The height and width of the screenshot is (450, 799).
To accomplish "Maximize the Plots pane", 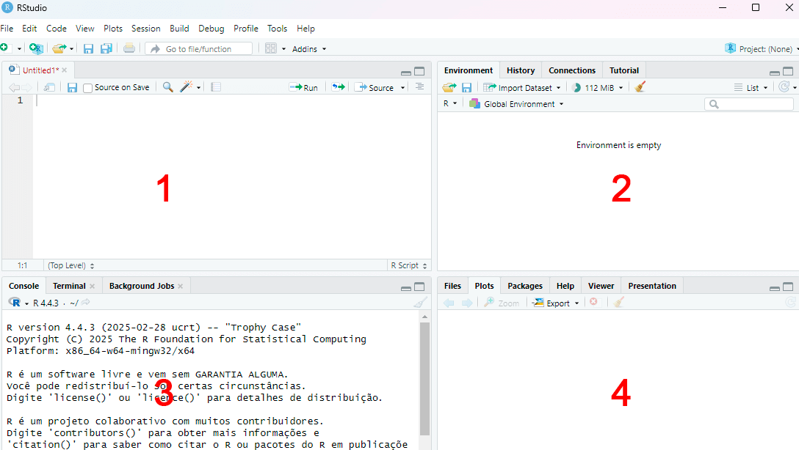I will (x=788, y=287).
